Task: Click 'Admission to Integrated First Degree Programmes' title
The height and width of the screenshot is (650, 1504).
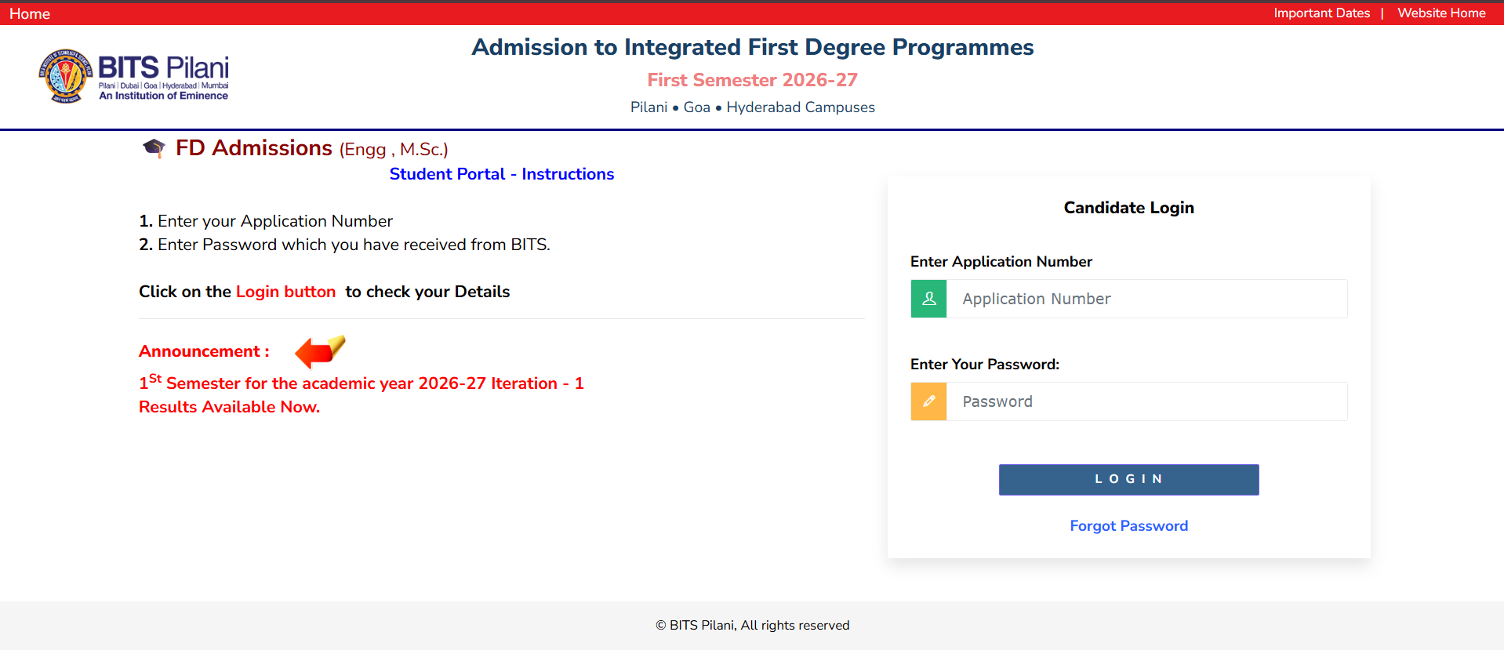Action: coord(752,47)
